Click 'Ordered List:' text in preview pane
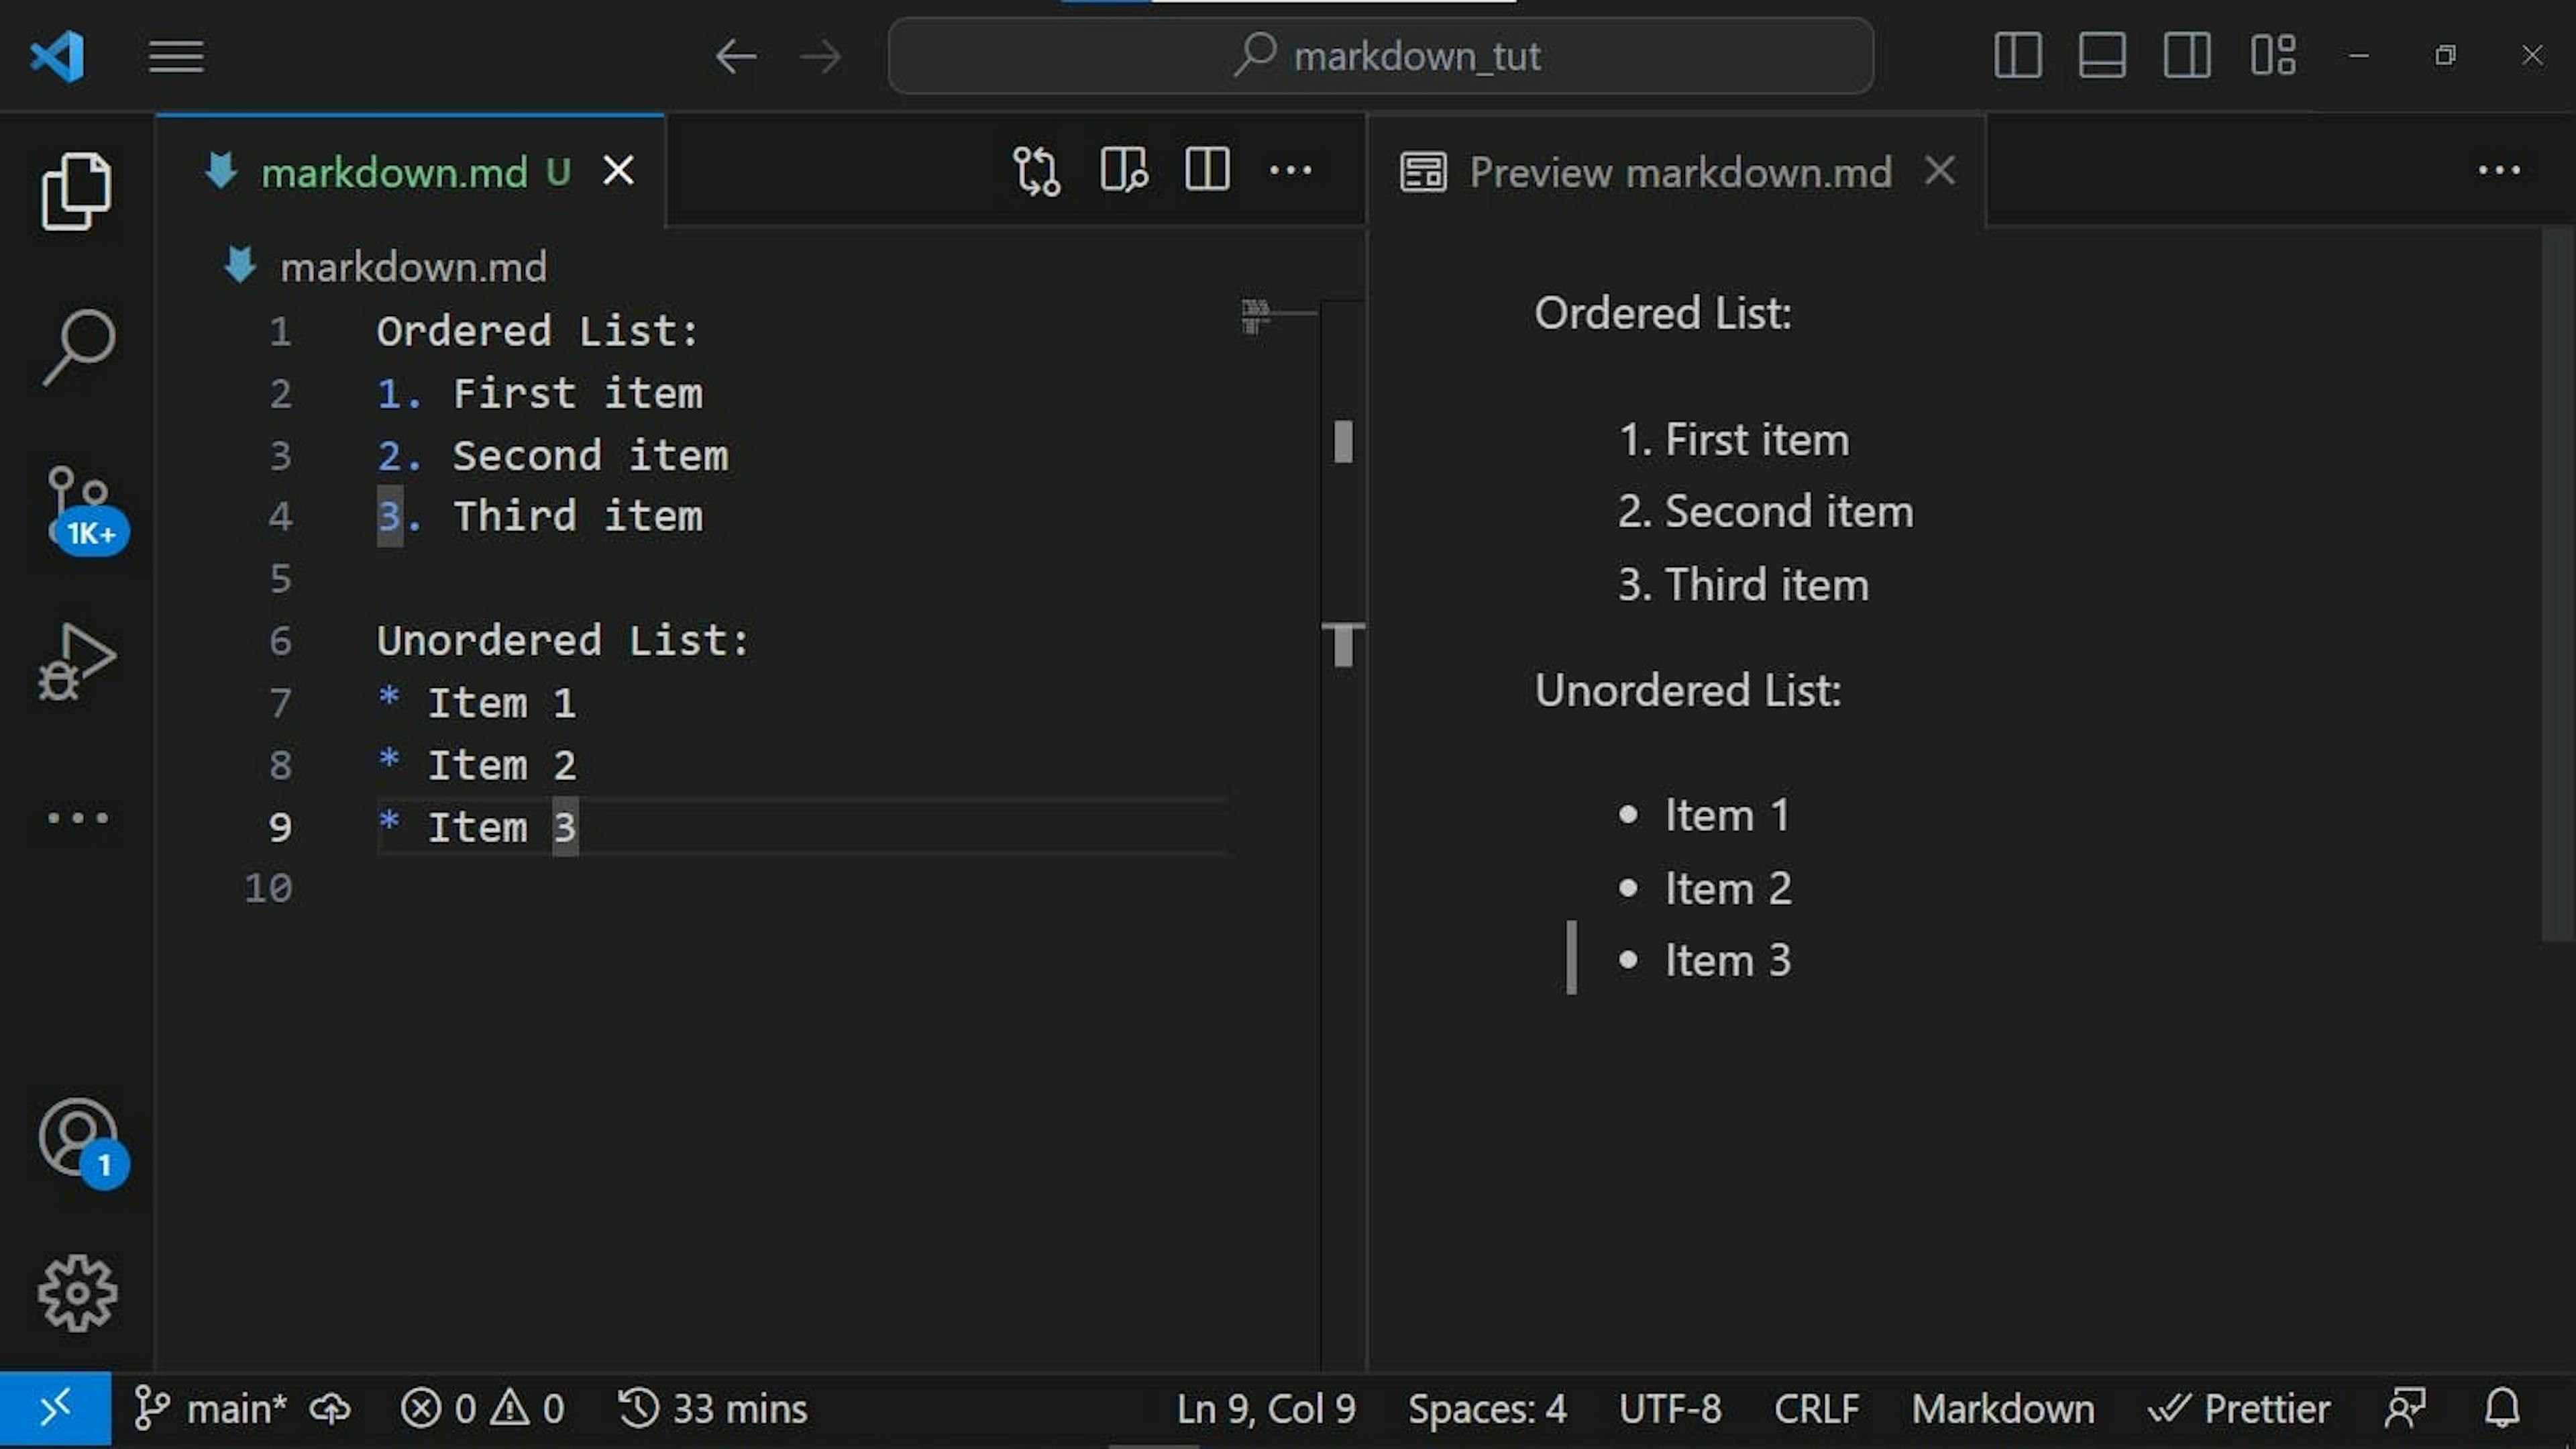This screenshot has height=1449, width=2576. 1663,313
